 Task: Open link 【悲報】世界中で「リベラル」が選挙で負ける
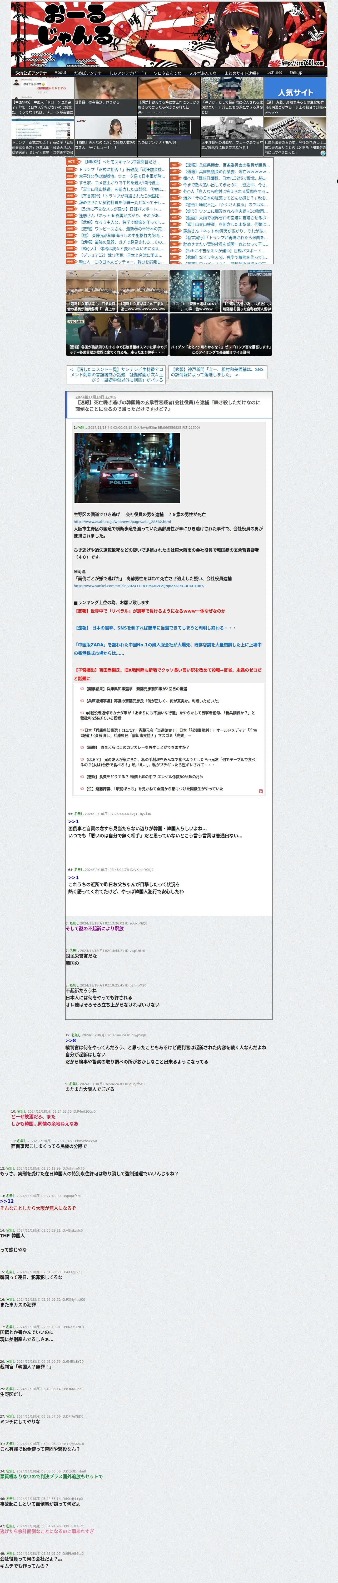150,611
